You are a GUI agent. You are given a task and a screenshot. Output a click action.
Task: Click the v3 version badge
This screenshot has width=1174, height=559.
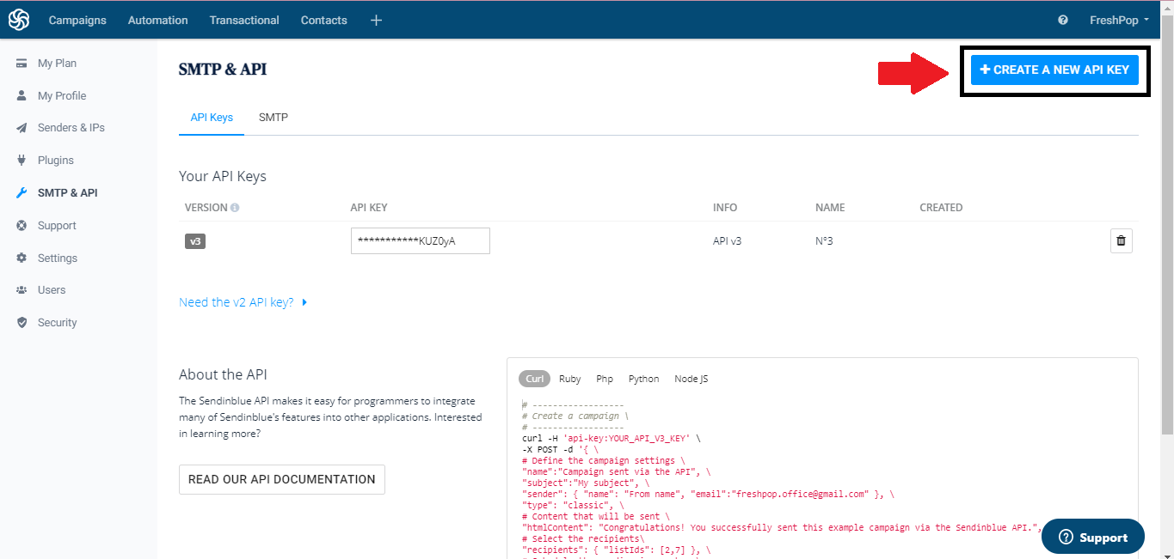point(195,241)
